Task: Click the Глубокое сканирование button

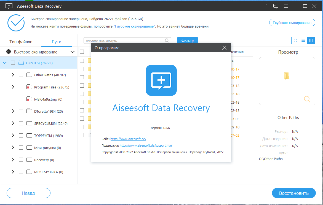Action: click(x=292, y=23)
